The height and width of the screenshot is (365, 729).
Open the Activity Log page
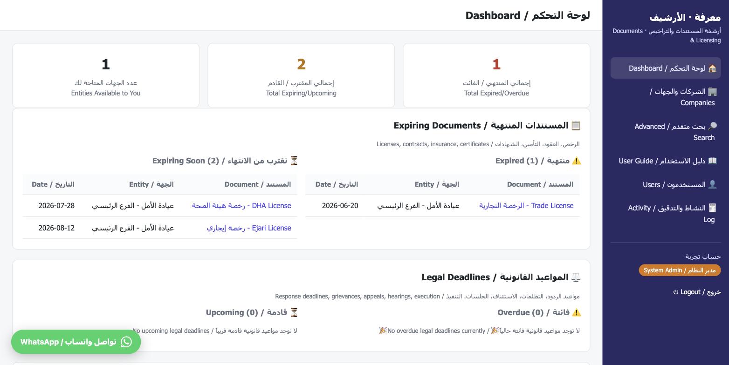tap(666, 214)
